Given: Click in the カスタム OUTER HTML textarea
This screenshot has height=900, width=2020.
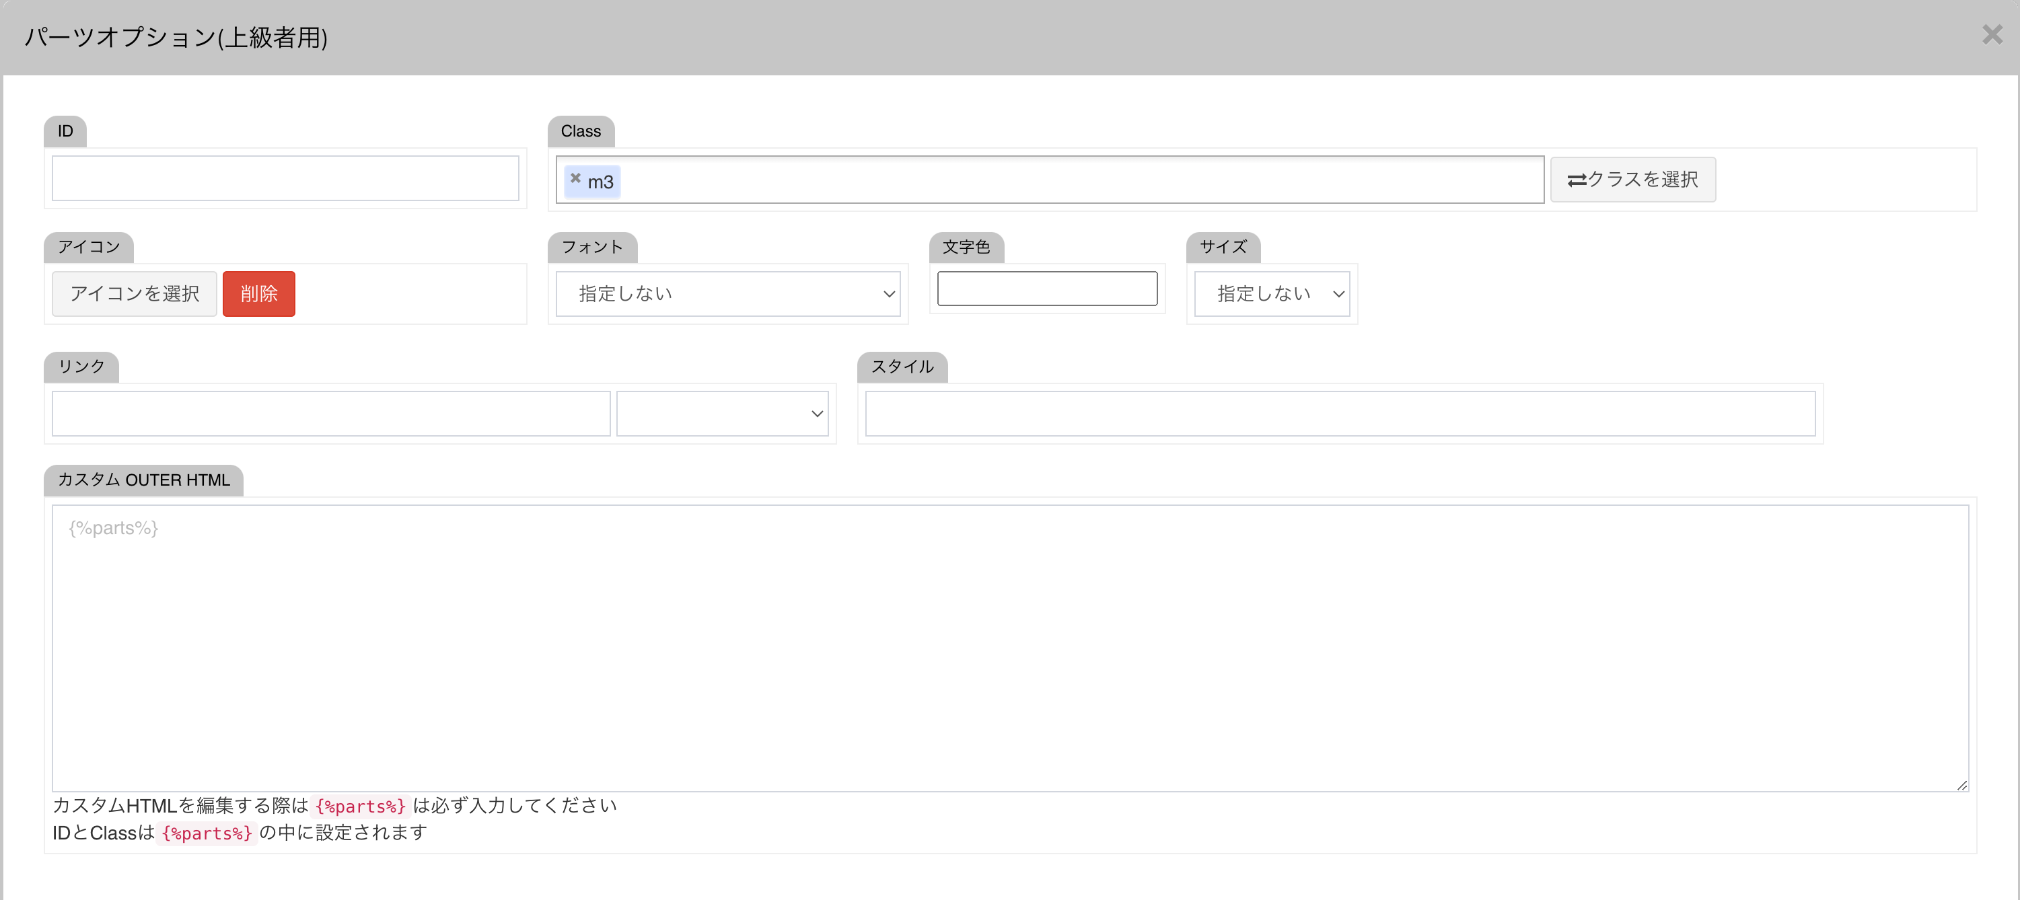Looking at the screenshot, I should click(x=1010, y=648).
